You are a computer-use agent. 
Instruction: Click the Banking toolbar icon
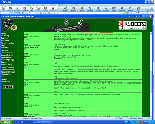point(114,9)
